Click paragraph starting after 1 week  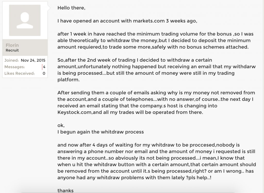[x=155, y=41]
